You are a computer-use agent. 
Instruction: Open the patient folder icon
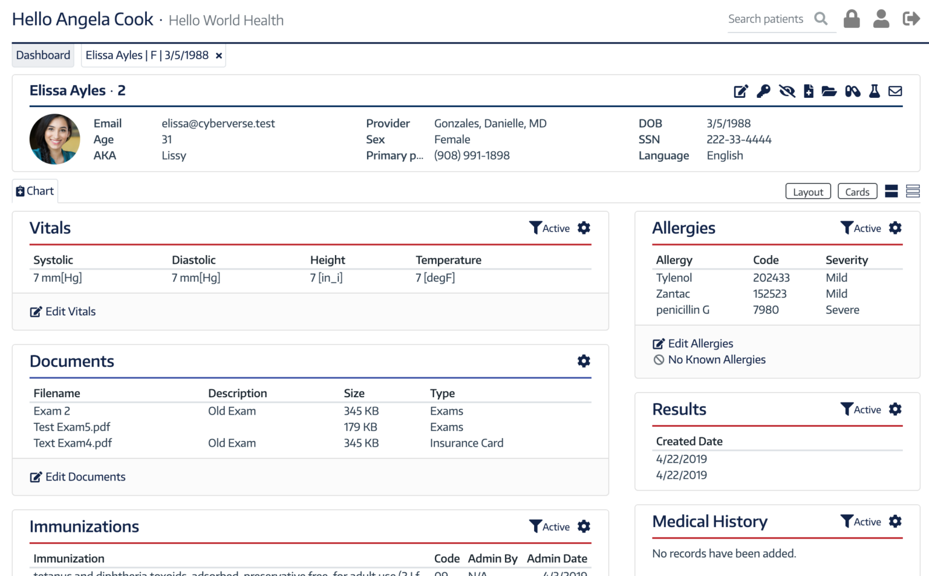[x=829, y=91]
